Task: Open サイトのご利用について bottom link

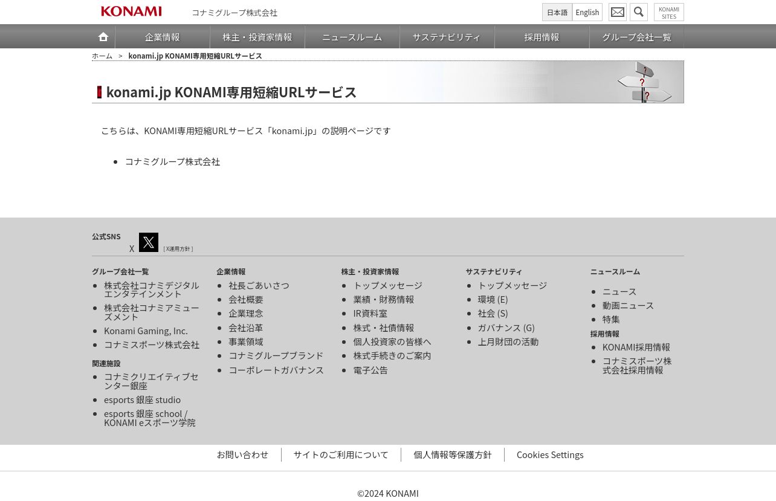Action: point(341,454)
